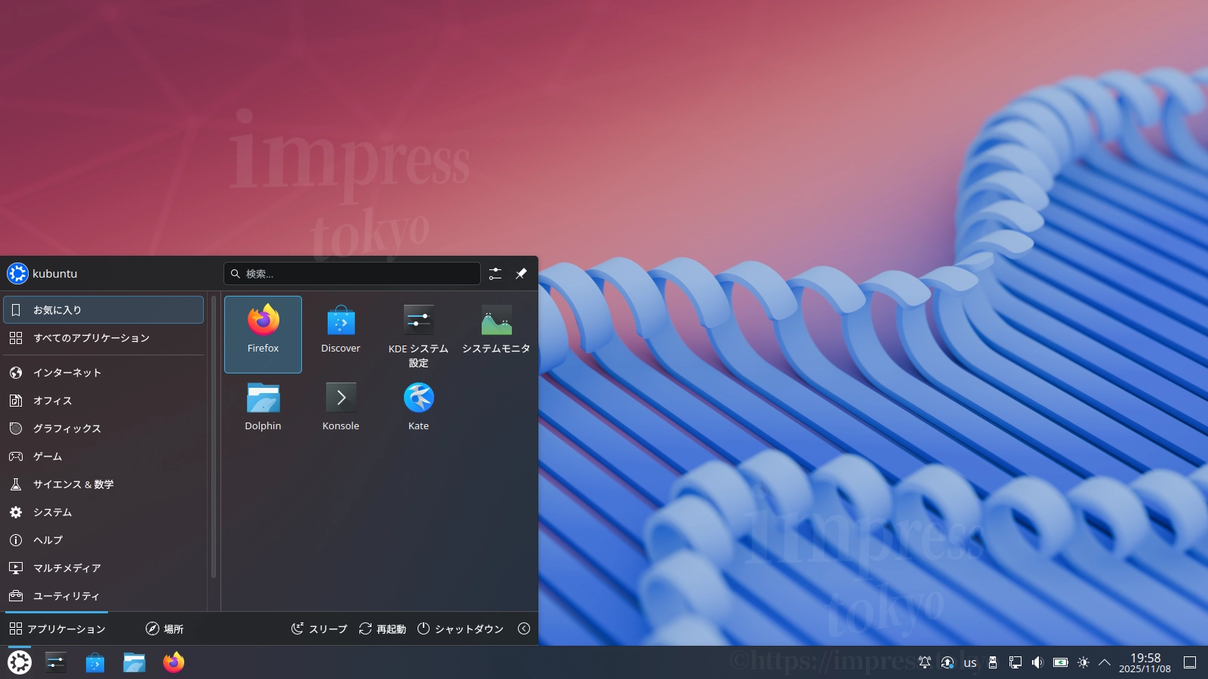
Task: Open the グラフィックス category
Action: (x=103, y=429)
